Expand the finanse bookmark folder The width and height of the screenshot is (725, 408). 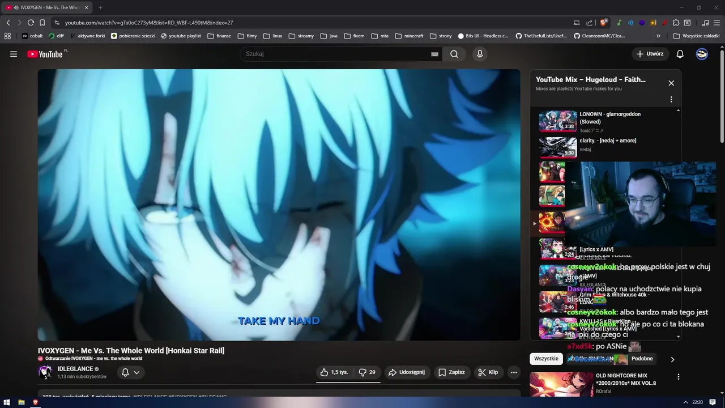(219, 36)
